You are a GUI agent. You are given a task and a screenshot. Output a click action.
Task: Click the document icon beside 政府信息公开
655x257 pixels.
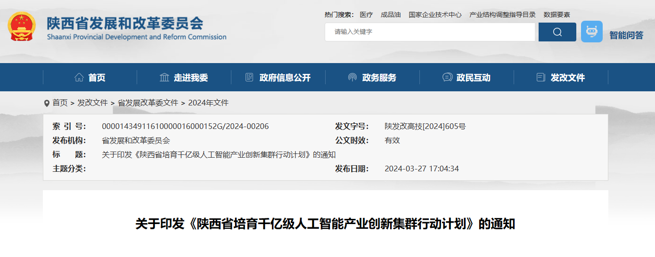pos(249,78)
